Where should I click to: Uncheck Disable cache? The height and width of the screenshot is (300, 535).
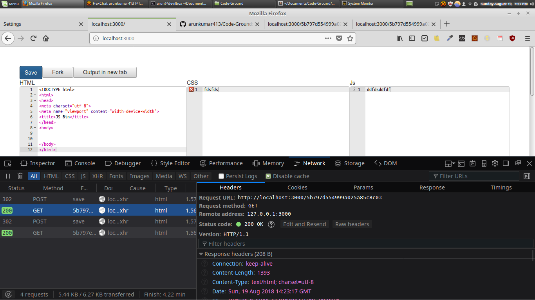click(268, 176)
